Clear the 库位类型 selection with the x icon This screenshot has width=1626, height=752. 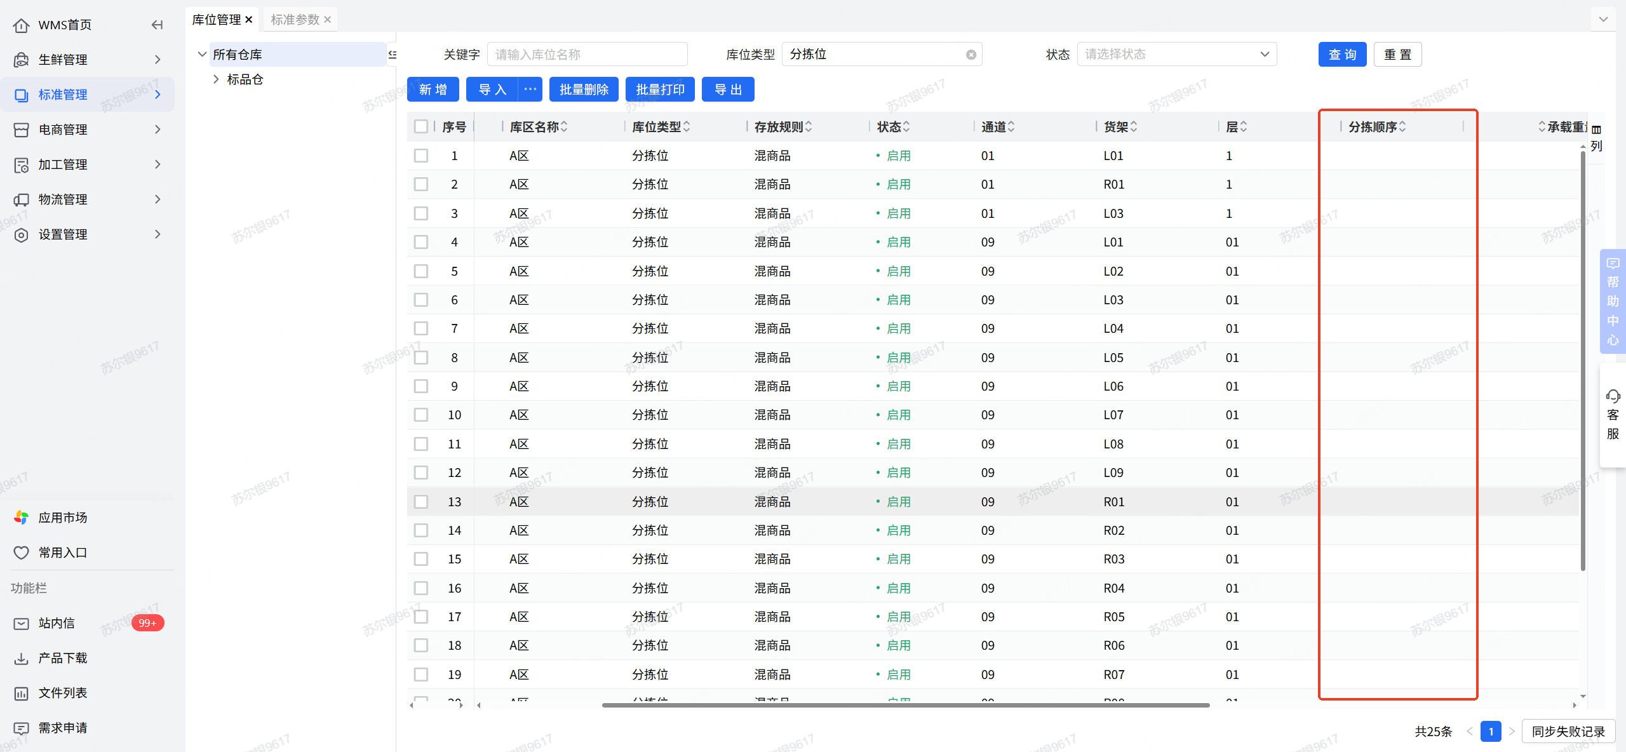point(971,55)
